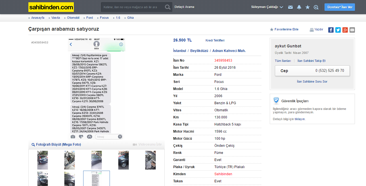Click the Güvenlik İpuçları shield icon
This screenshot has width=366, height=186.
276,101
